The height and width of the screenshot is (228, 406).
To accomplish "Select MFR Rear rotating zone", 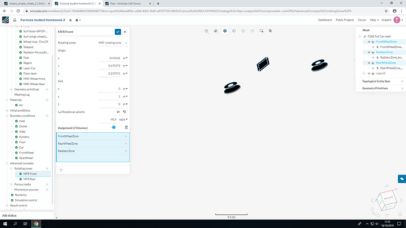I will (29, 179).
